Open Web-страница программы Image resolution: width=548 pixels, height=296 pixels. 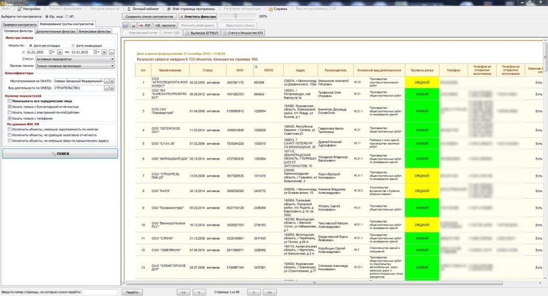click(x=191, y=9)
